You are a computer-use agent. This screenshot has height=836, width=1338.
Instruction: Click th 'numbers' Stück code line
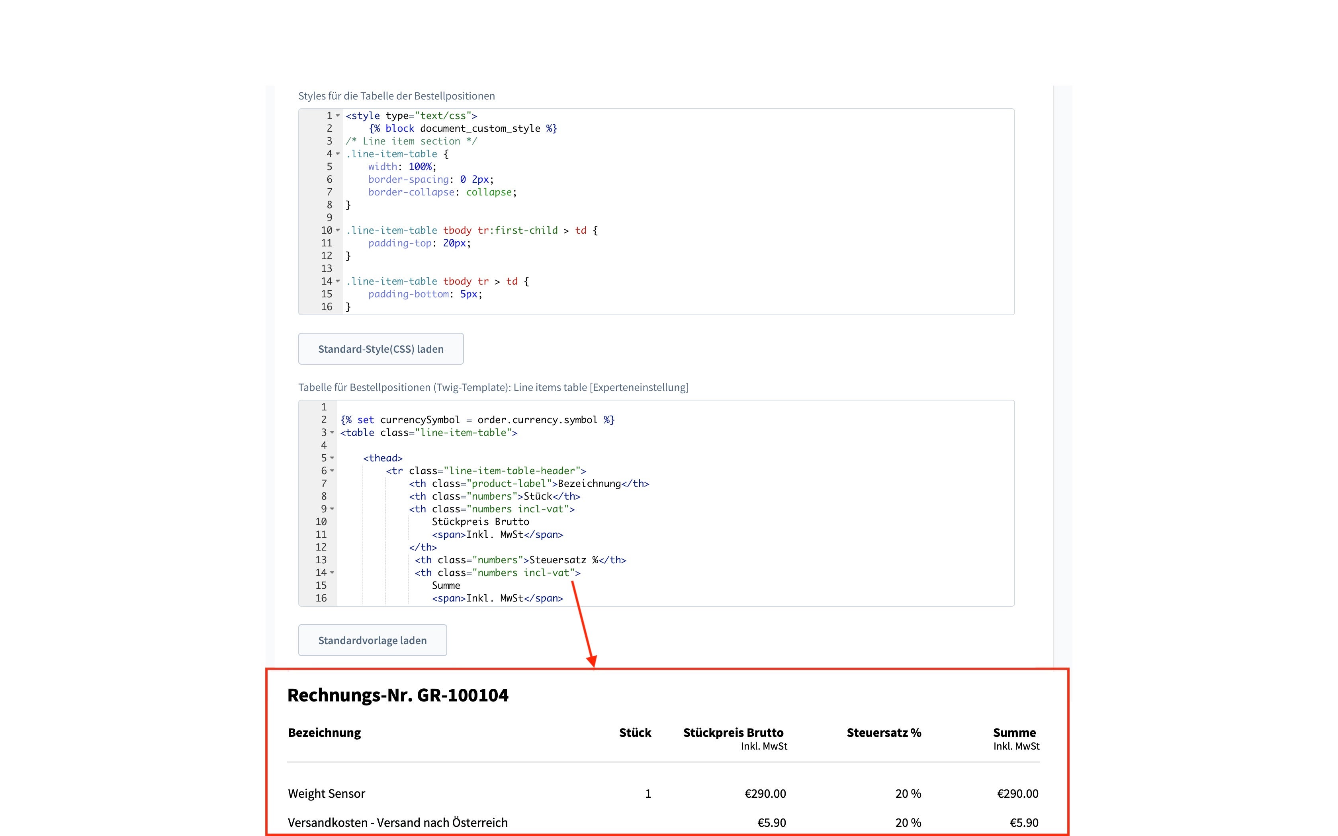click(495, 496)
